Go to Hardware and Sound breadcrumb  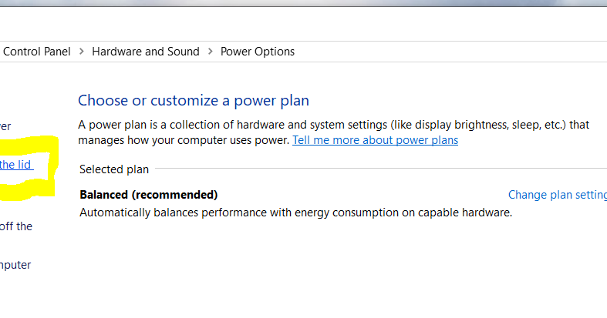pos(146,52)
